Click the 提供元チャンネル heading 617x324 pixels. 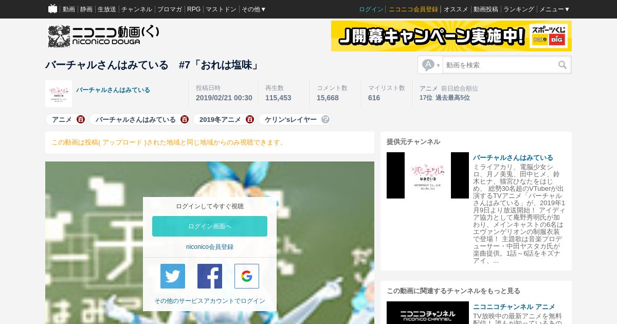click(x=413, y=141)
